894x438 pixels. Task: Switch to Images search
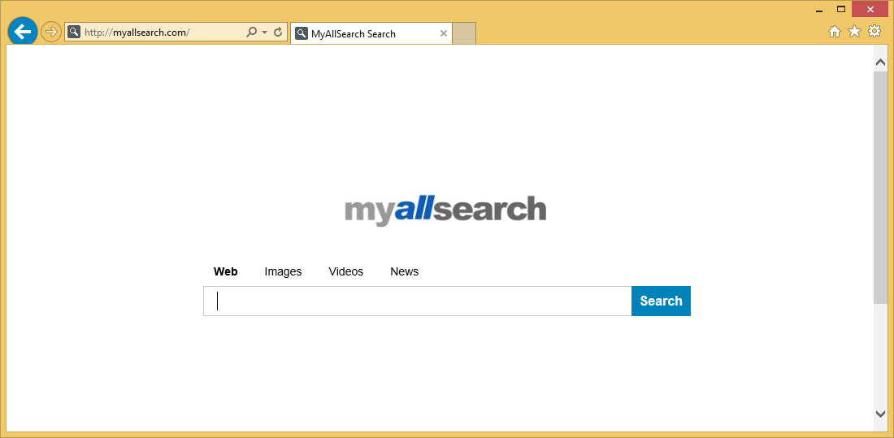[283, 271]
